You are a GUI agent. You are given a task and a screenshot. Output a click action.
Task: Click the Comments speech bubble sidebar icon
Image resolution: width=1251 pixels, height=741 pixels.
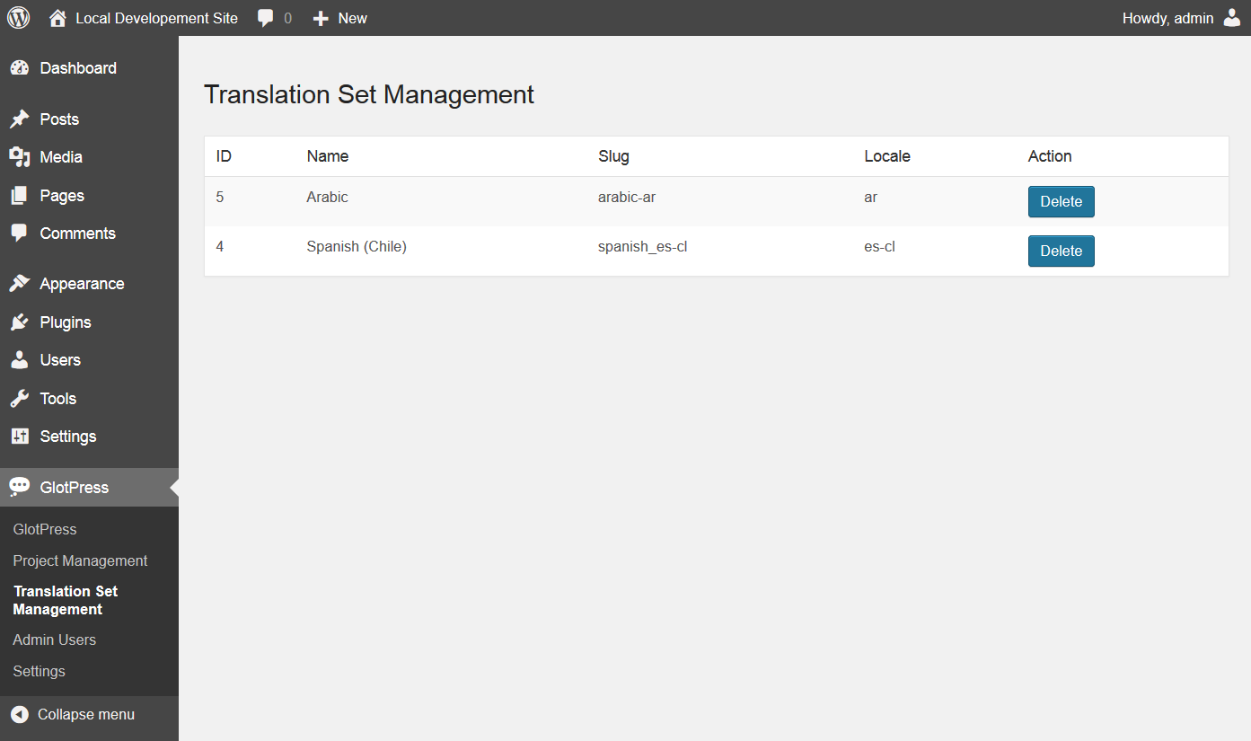20,234
